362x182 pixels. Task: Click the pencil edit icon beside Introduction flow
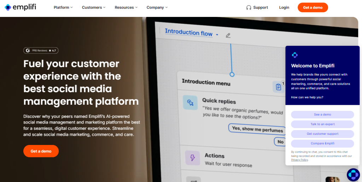click(x=228, y=35)
